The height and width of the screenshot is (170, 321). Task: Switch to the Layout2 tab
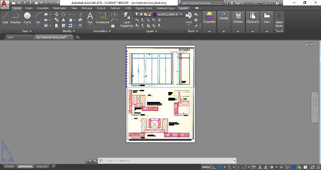click(x=42, y=166)
